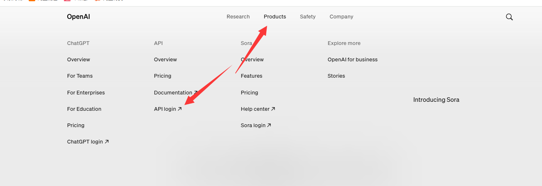542x186 pixels.
Task: Open the Research menu
Action: tap(238, 17)
